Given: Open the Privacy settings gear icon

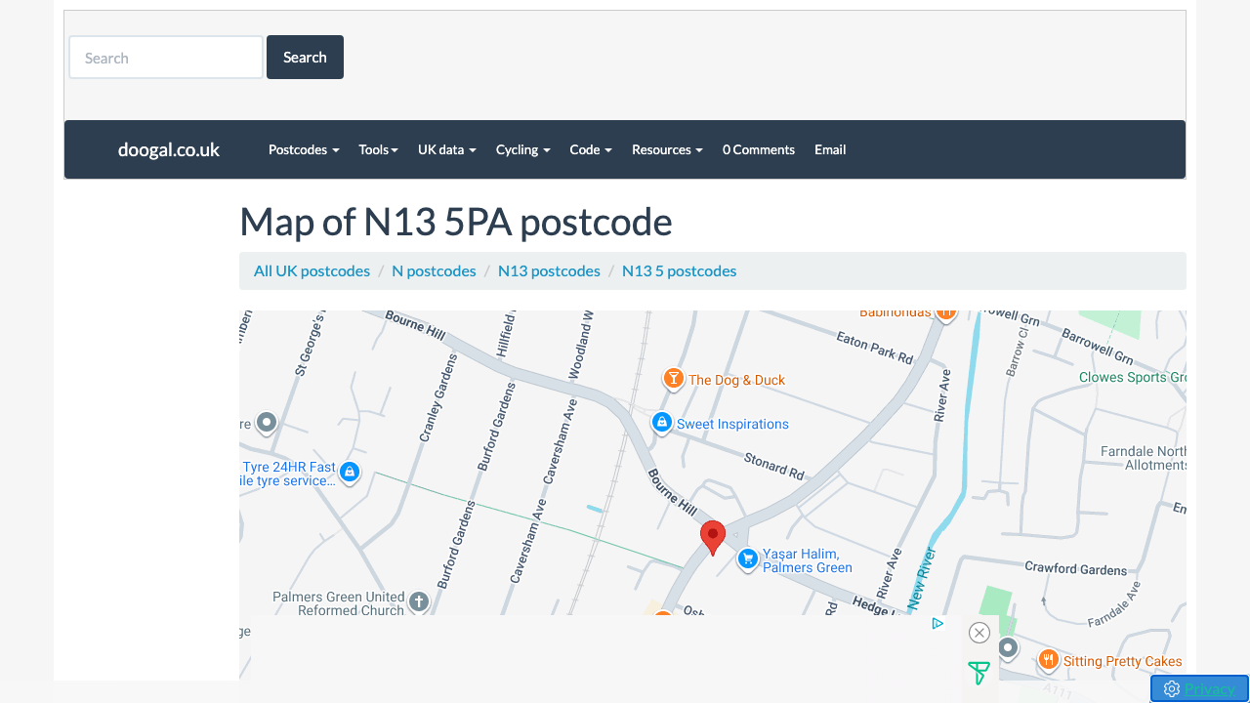Looking at the screenshot, I should (1171, 688).
